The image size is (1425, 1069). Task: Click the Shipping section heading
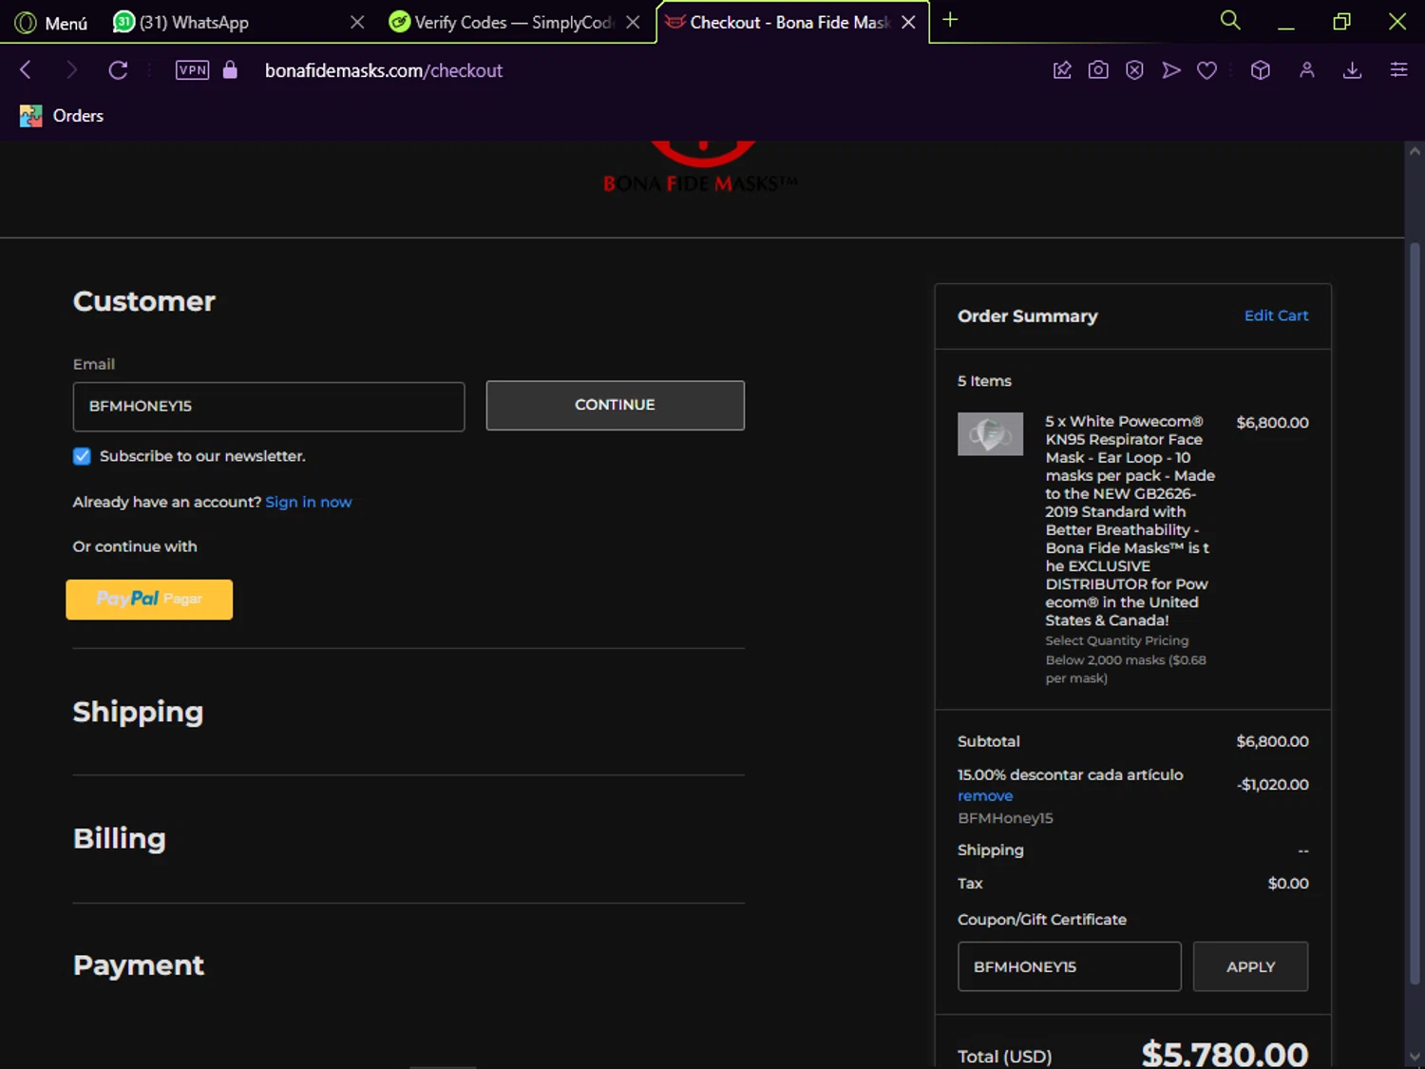(139, 712)
